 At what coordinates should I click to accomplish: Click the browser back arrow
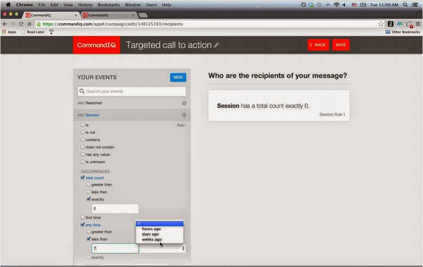[x=4, y=24]
